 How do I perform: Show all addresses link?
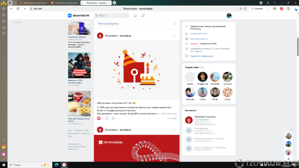(196, 51)
